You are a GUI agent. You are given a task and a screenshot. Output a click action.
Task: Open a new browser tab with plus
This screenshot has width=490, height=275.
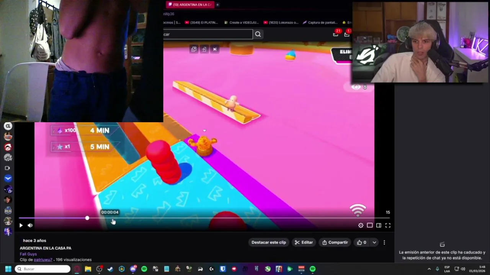point(217,5)
